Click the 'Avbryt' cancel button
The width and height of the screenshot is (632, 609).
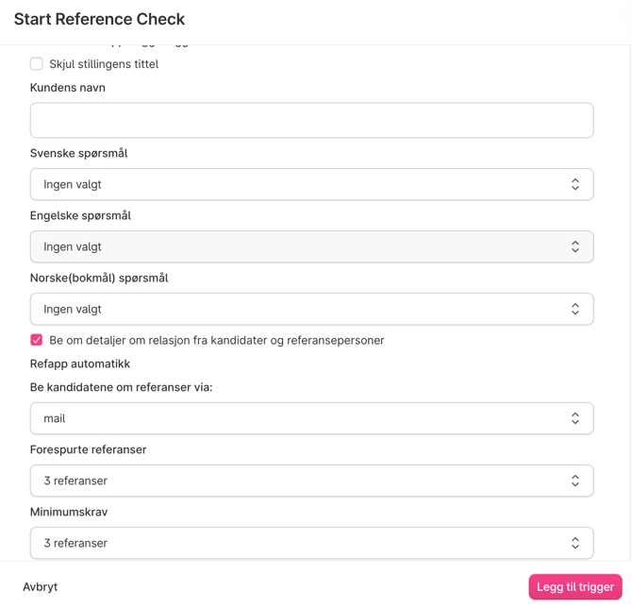tap(41, 586)
